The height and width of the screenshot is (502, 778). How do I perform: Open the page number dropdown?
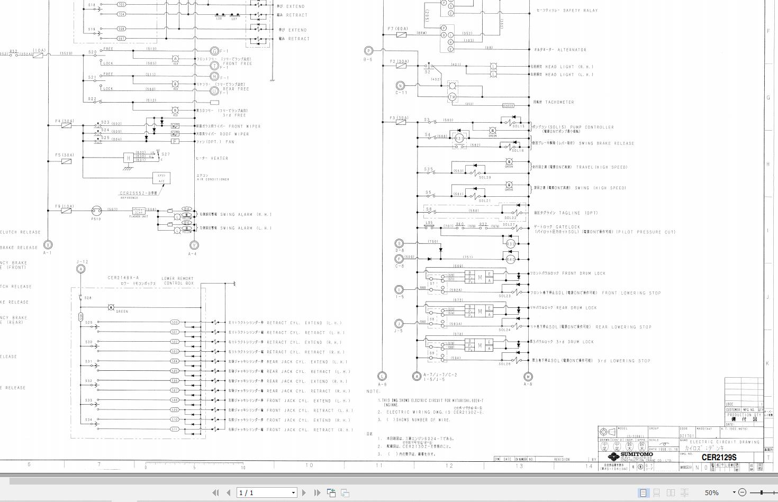coord(293,493)
